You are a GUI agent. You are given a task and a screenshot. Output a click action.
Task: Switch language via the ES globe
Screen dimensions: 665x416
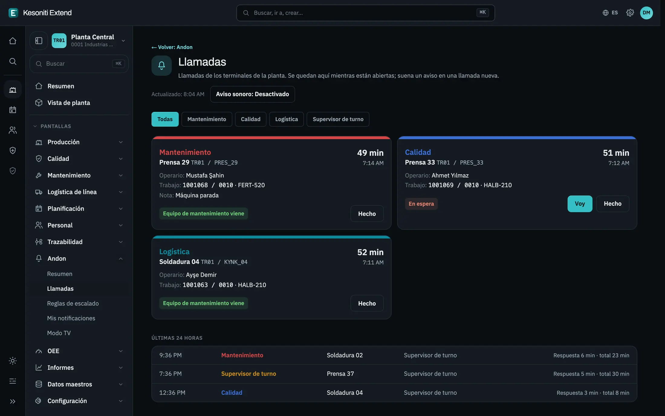610,13
